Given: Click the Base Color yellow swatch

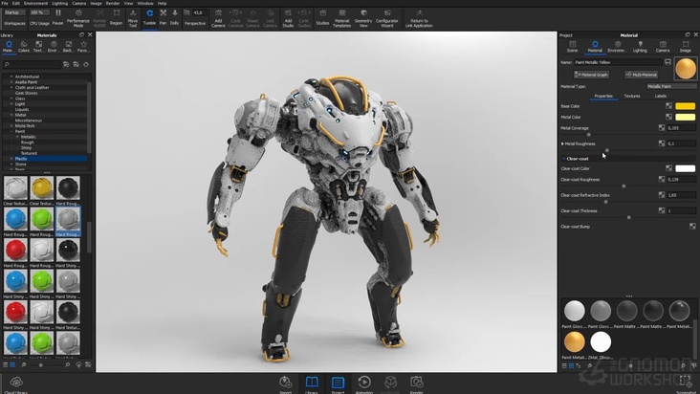Looking at the screenshot, I should (x=686, y=106).
